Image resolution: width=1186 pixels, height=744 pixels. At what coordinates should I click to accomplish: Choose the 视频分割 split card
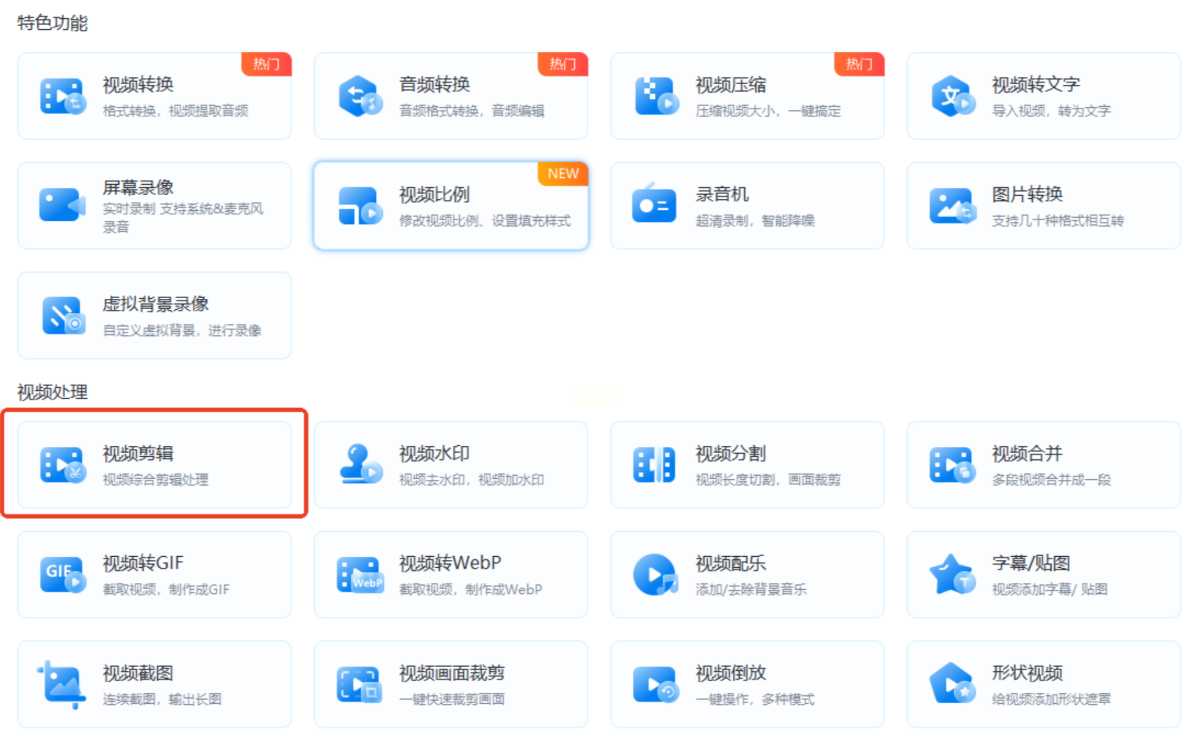point(747,465)
